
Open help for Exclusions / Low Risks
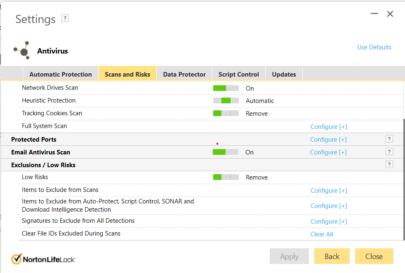tap(389, 165)
